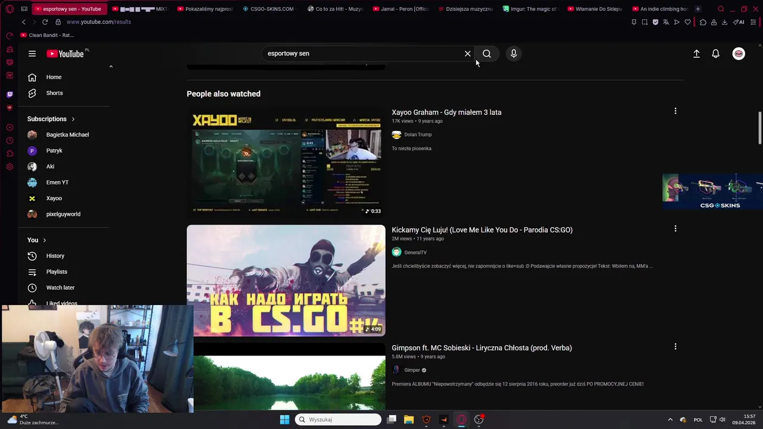Switch to An indie climbing hor tab
763x429 pixels.
(x=660, y=9)
